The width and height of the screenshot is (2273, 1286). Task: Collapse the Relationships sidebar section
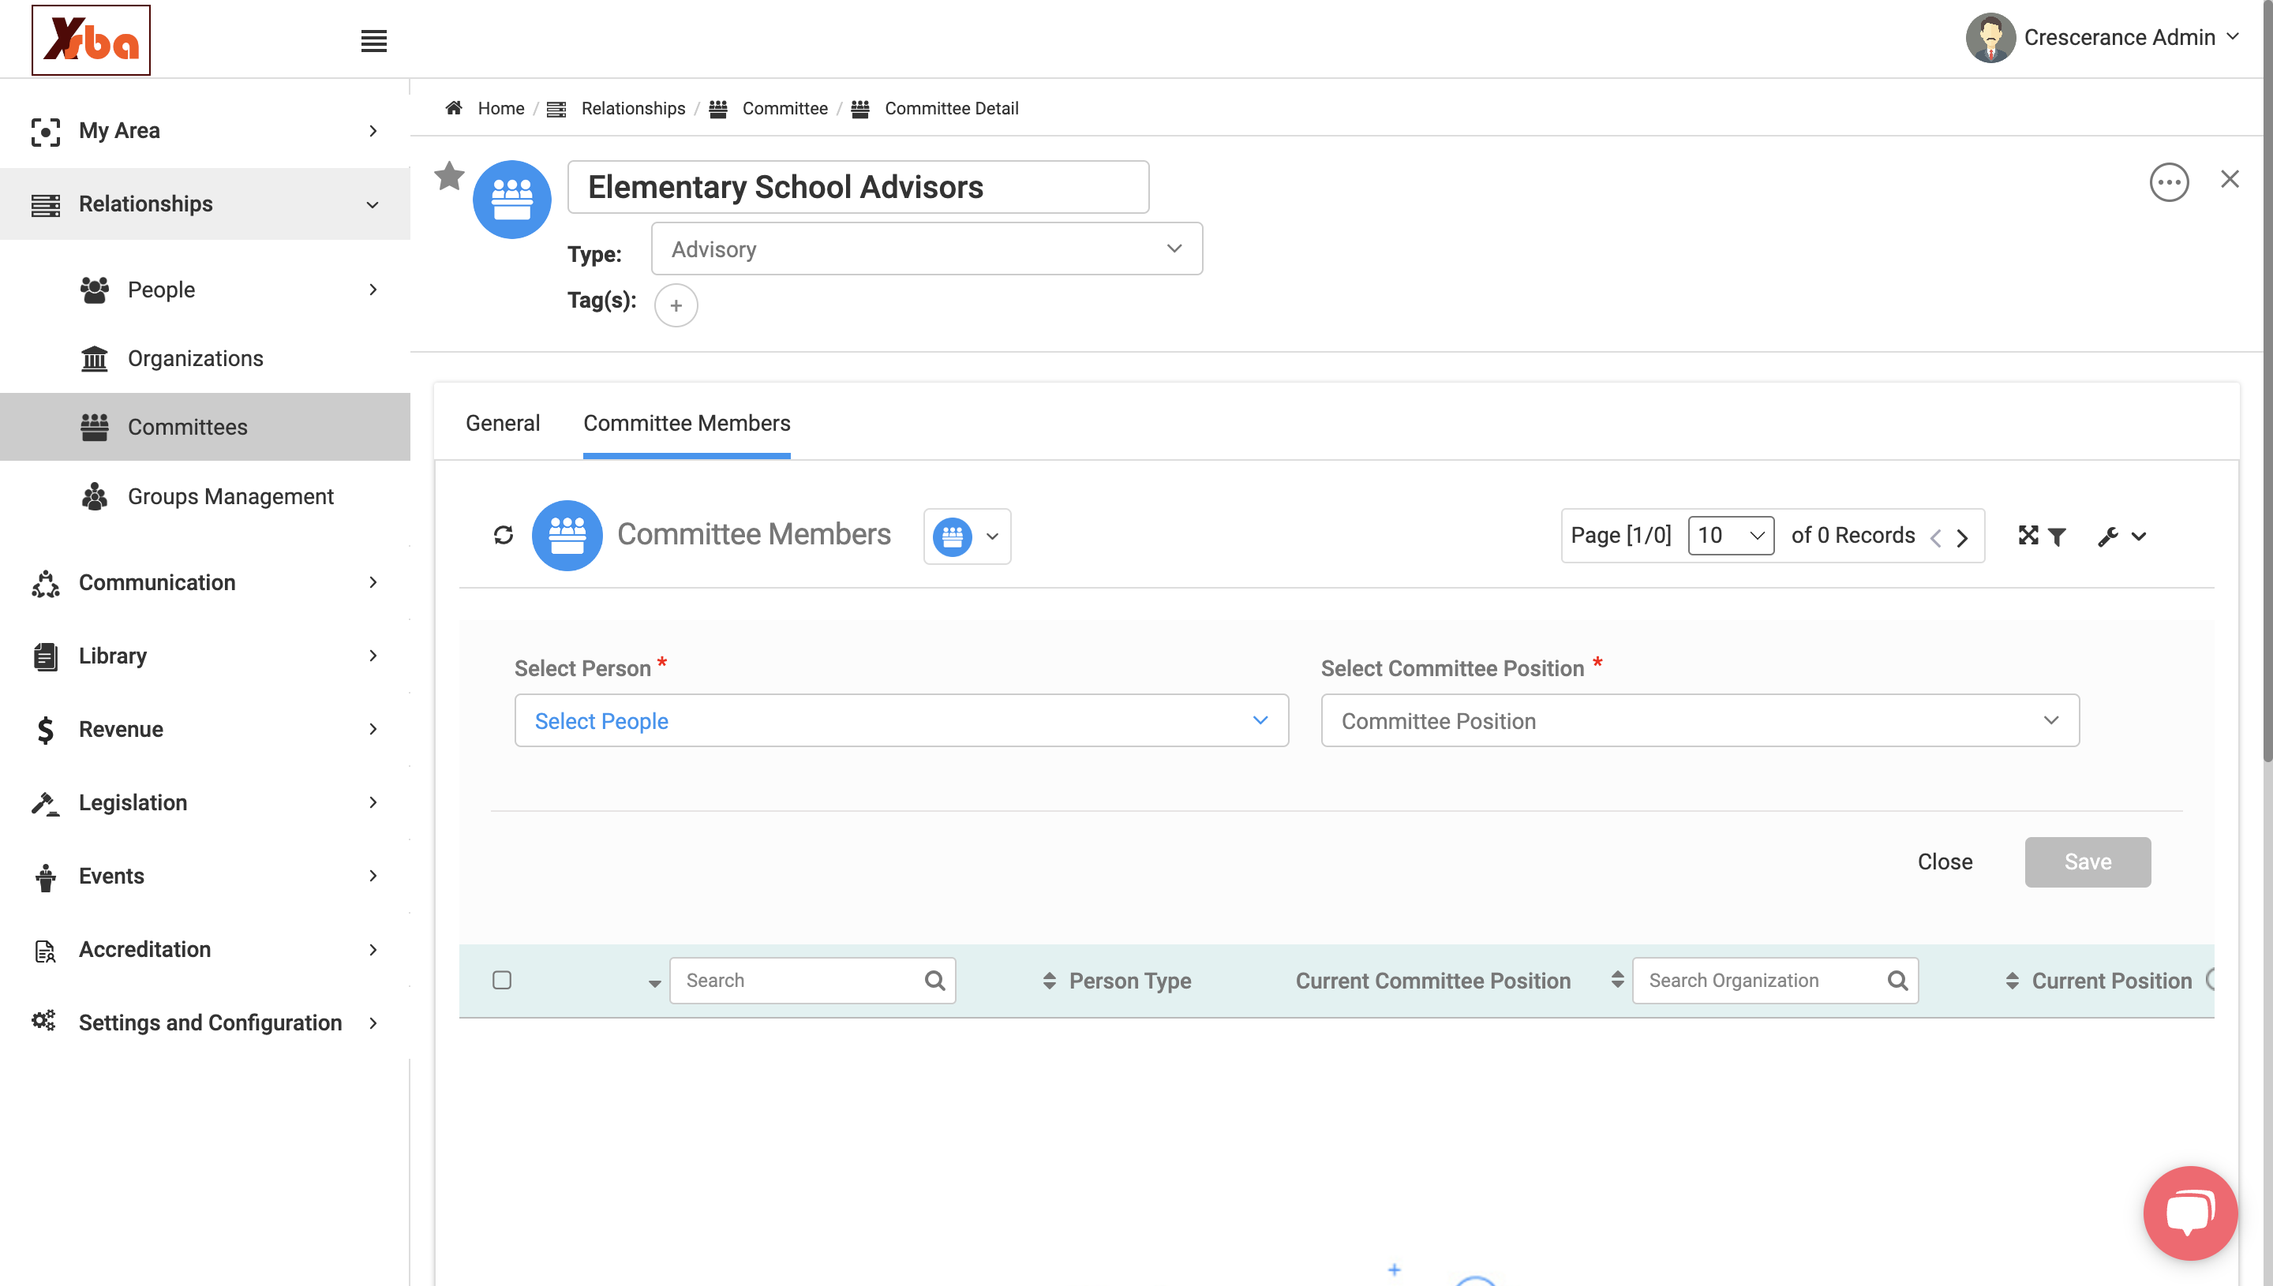tap(205, 204)
